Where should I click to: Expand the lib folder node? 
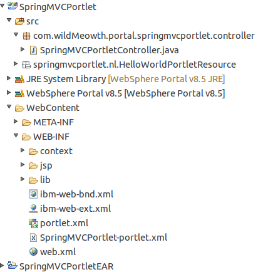[23, 179]
